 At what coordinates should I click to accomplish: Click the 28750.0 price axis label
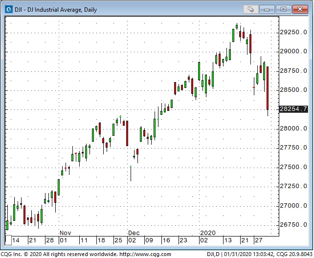[293, 71]
